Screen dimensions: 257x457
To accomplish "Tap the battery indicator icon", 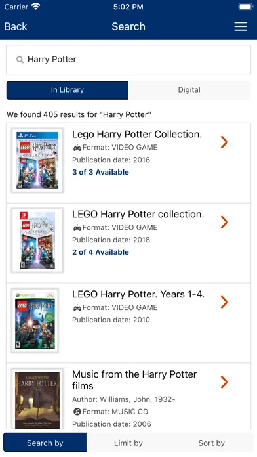I will [x=245, y=7].
